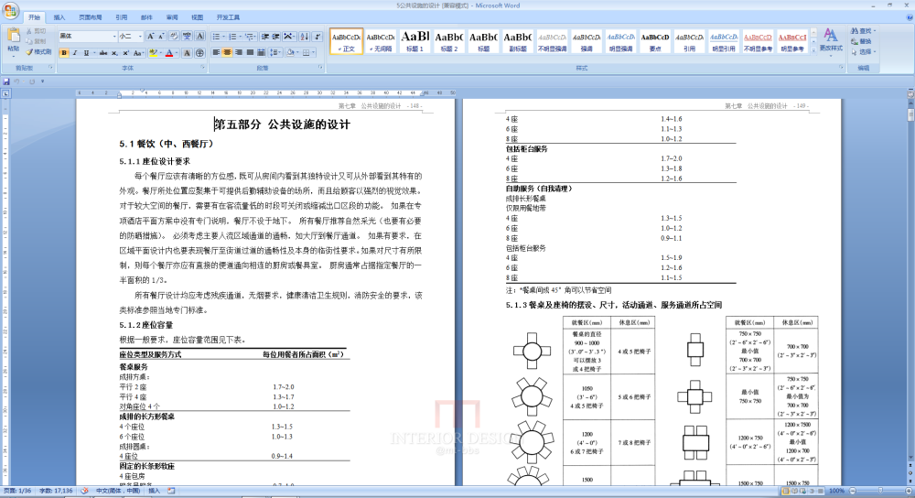Click the zoom slider in the status bar

click(879, 491)
